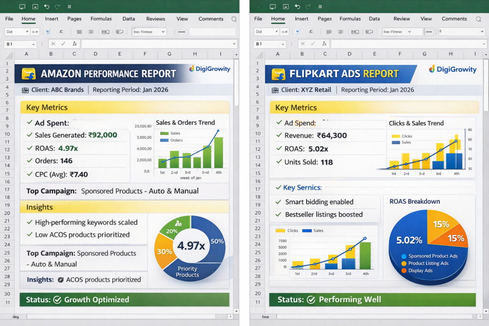Screen dimensions: 489x326
Task: Click the orange Display Ads legend dot
Action: click(x=404, y=271)
